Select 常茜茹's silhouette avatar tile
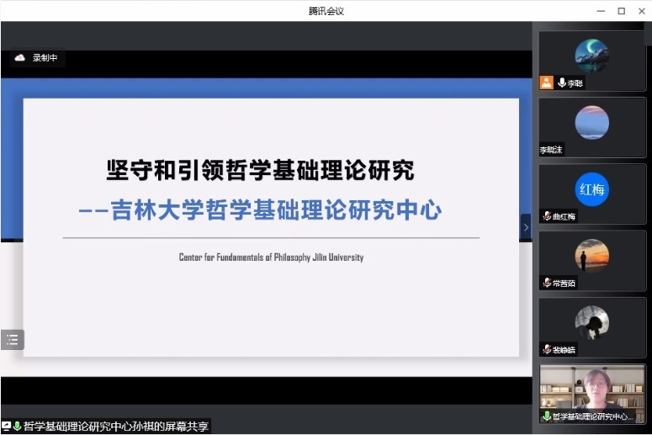Image resolution: width=652 pixels, height=435 pixels. [591, 256]
